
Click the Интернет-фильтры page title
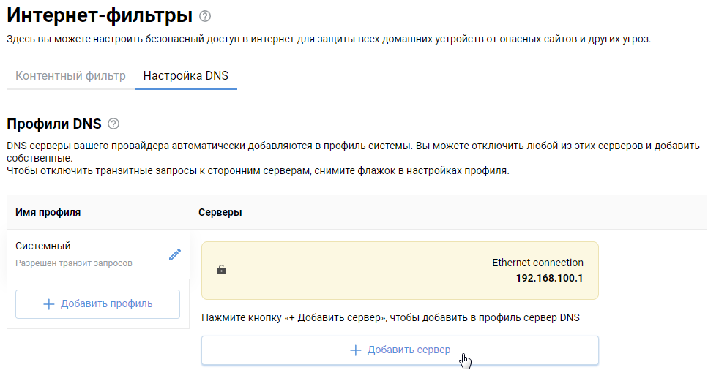coord(100,15)
